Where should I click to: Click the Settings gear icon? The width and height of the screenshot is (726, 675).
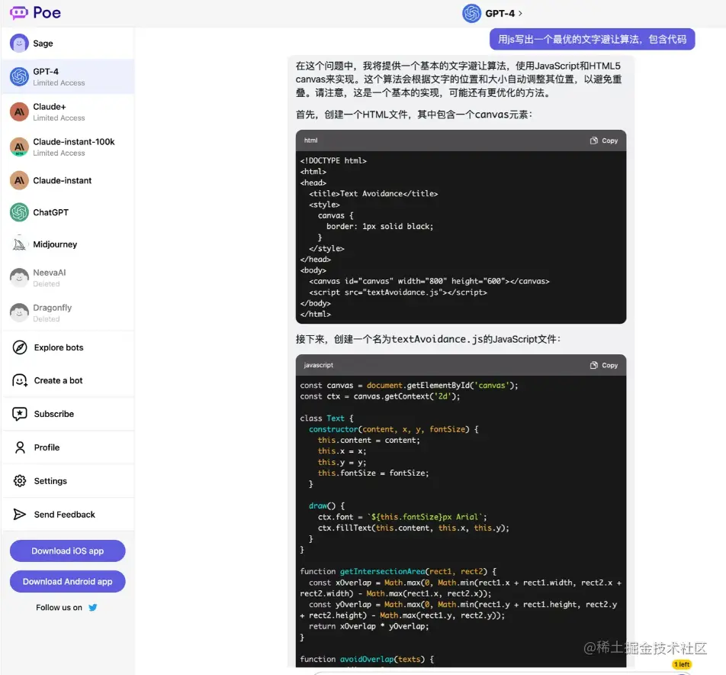click(x=20, y=481)
